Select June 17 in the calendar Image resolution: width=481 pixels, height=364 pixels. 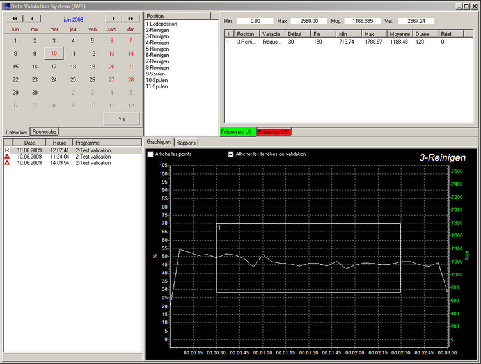click(x=54, y=67)
